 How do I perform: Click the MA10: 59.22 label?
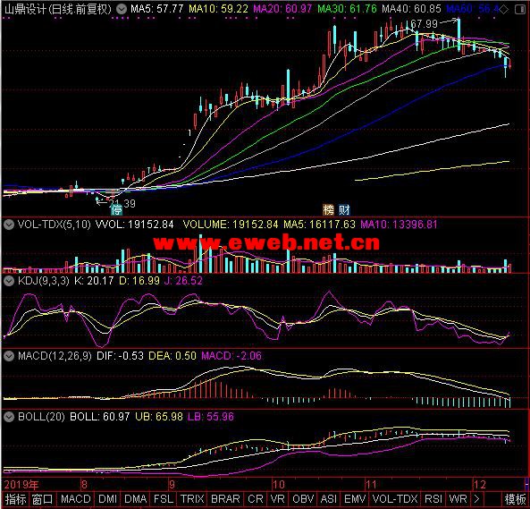(218, 9)
